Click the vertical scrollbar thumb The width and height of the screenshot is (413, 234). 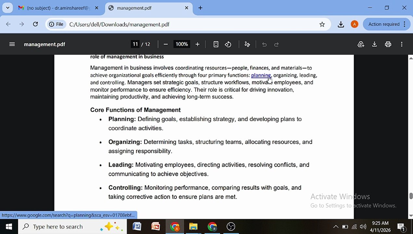pos(411,196)
